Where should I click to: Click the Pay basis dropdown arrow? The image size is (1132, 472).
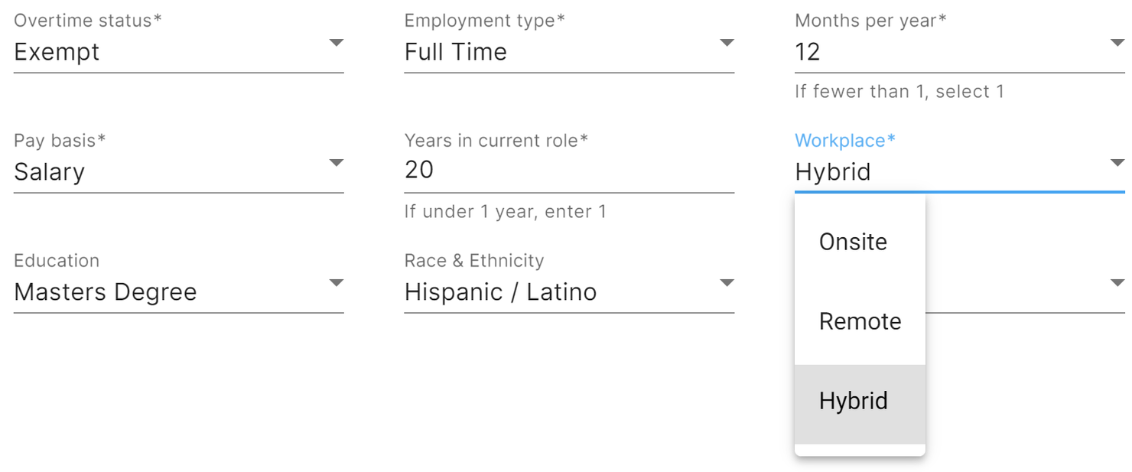click(336, 163)
